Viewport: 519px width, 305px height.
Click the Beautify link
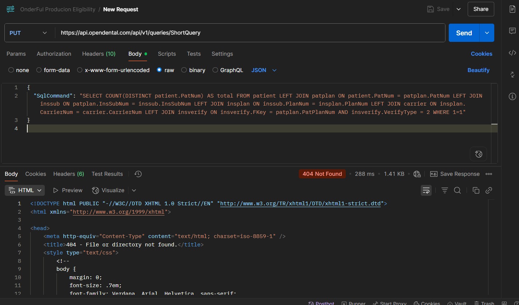coord(478,70)
